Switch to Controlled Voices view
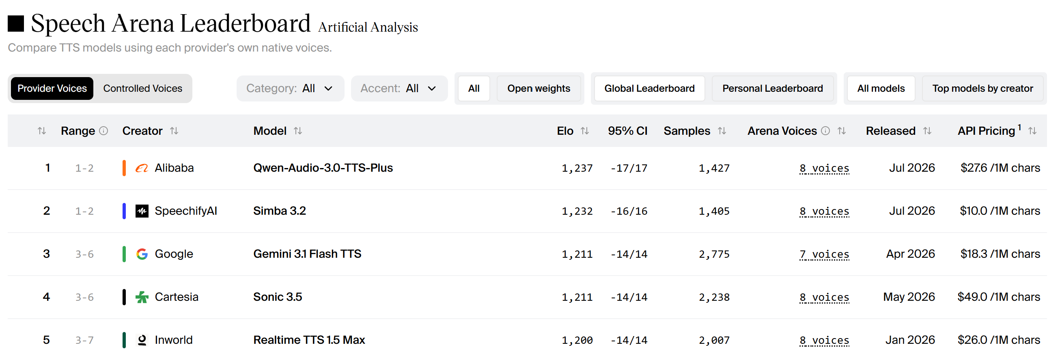Viewport: 1060px width, 358px height. click(x=143, y=88)
